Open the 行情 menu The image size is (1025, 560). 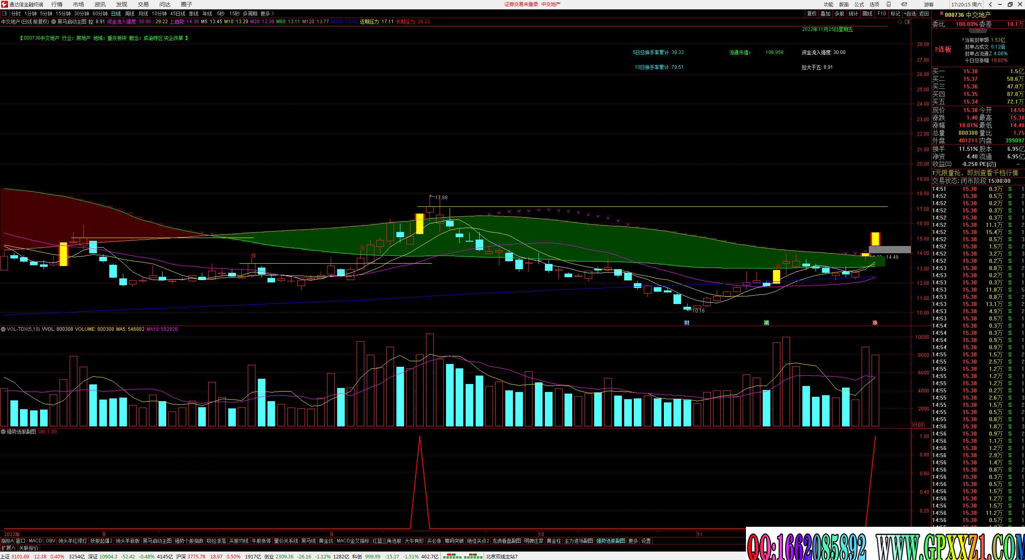click(x=57, y=4)
